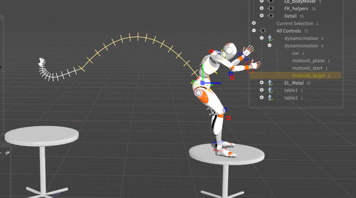Click the white end of the motion trajectory

pos(42,62)
